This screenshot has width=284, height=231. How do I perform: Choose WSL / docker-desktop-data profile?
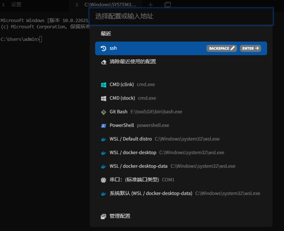pyautogui.click(x=138, y=166)
